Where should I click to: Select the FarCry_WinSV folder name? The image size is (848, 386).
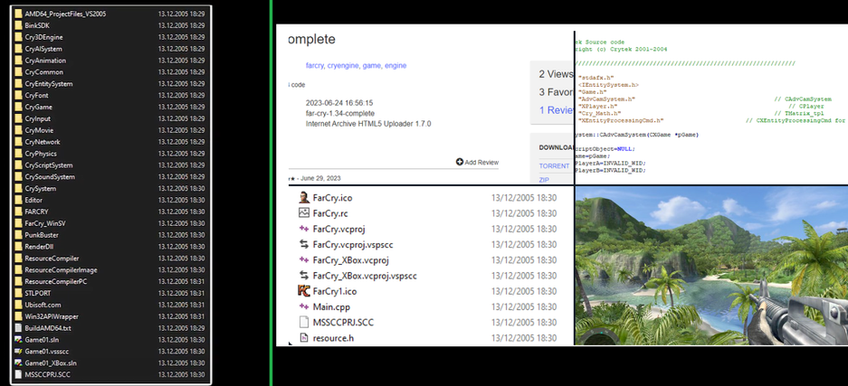tap(45, 223)
